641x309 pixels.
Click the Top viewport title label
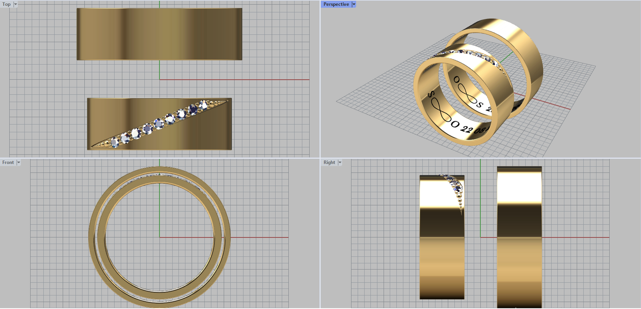pos(6,4)
